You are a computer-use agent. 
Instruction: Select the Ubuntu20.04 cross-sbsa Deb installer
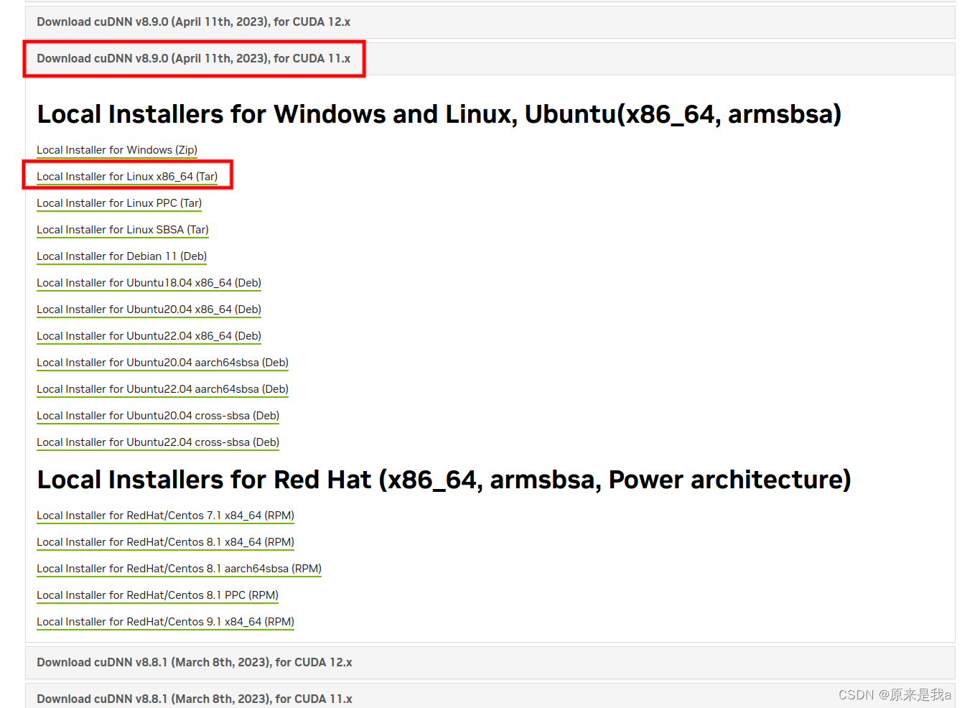pyautogui.click(x=158, y=416)
